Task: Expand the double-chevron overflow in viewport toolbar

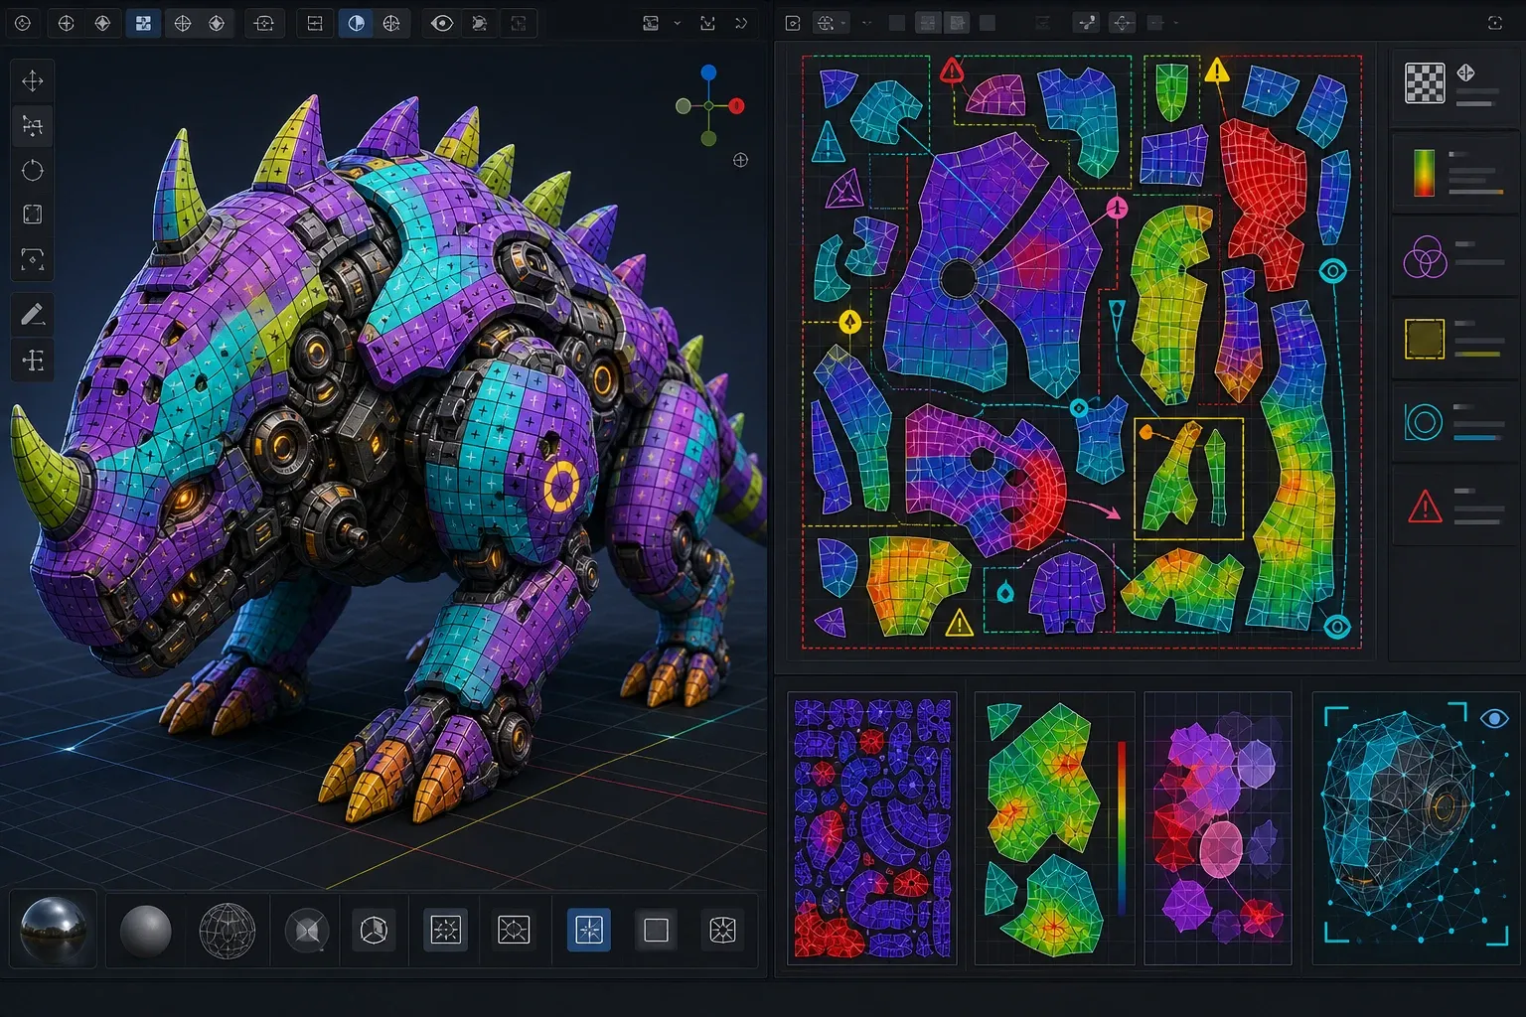Action: [x=741, y=23]
